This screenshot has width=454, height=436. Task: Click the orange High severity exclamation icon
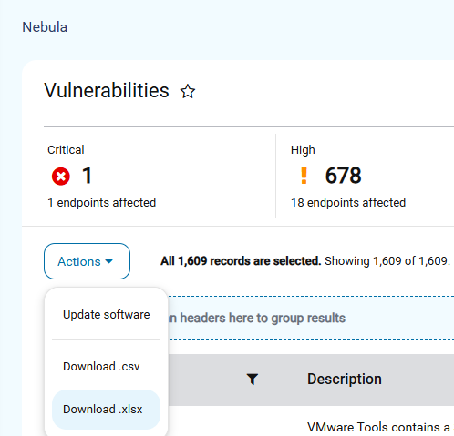(304, 176)
